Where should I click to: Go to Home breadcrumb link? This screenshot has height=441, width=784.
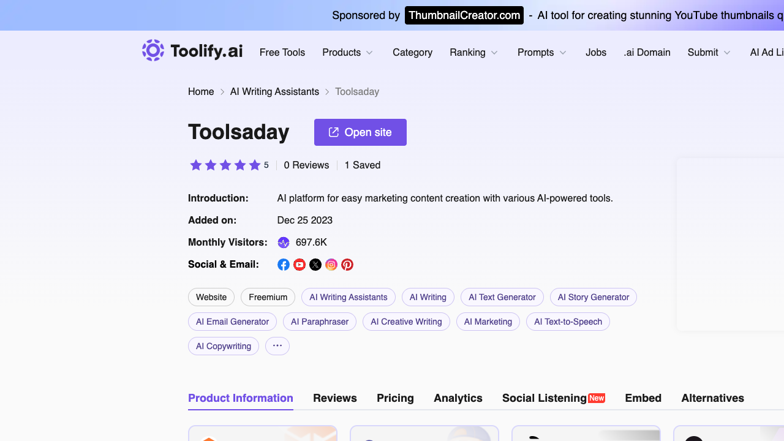(201, 92)
